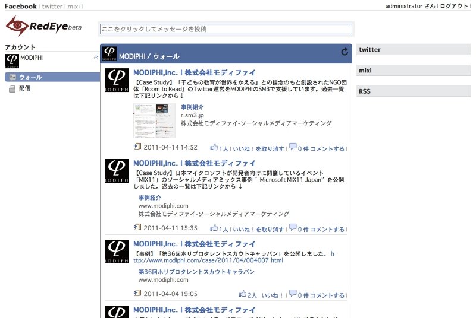Click thumbs-up icon on 2011-04-04 post
Screen dimensions: 476x318
tap(242, 294)
